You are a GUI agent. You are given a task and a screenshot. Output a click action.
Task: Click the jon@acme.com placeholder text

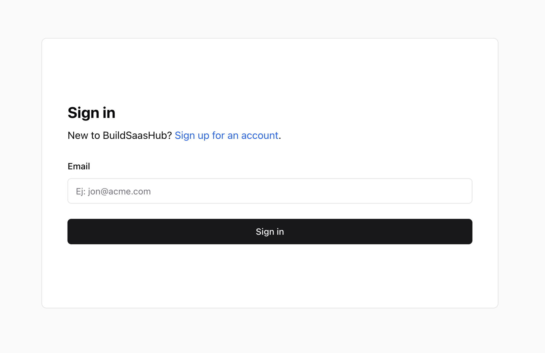point(119,191)
